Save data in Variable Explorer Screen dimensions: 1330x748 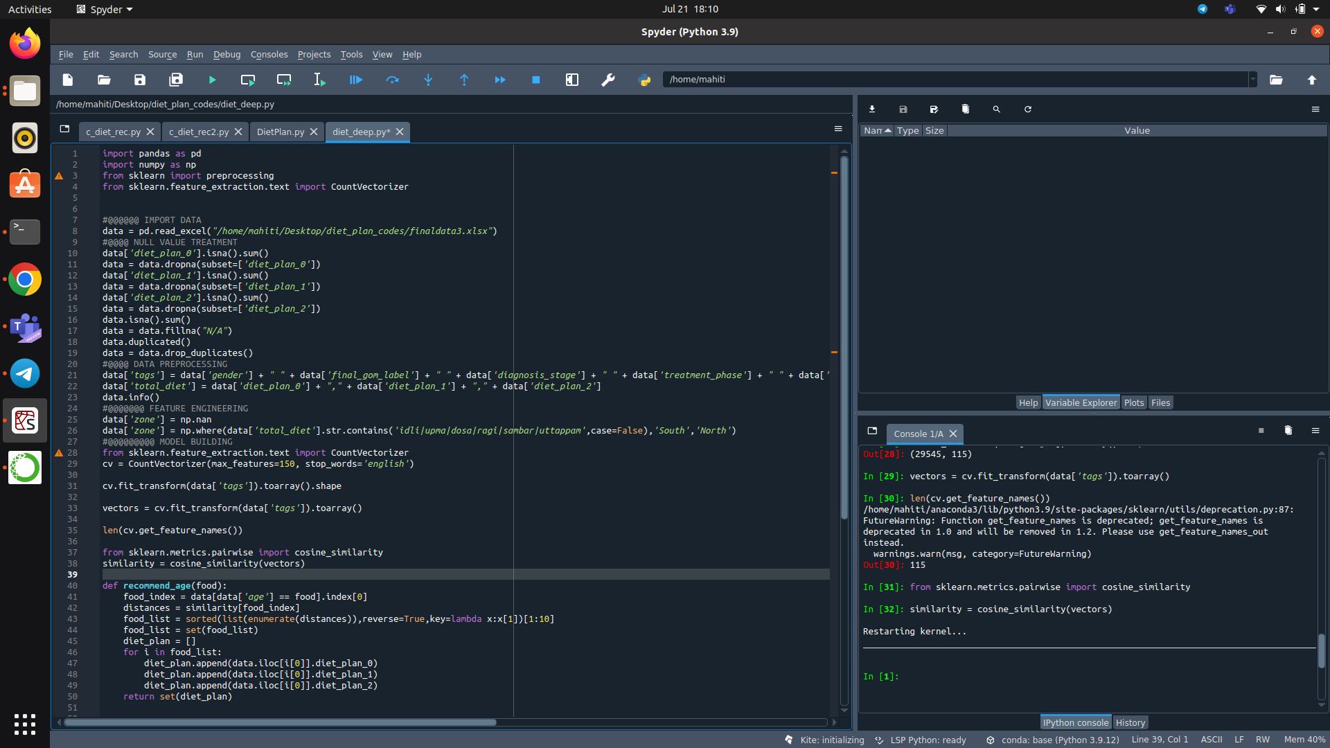(903, 109)
